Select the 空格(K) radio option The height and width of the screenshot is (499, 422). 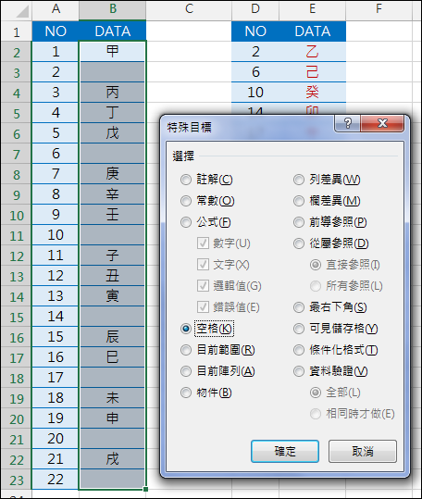(x=186, y=329)
